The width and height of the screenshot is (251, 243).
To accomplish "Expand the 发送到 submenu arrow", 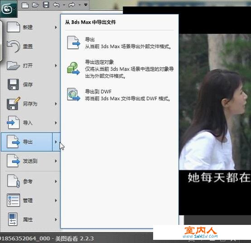I will pos(56,161).
